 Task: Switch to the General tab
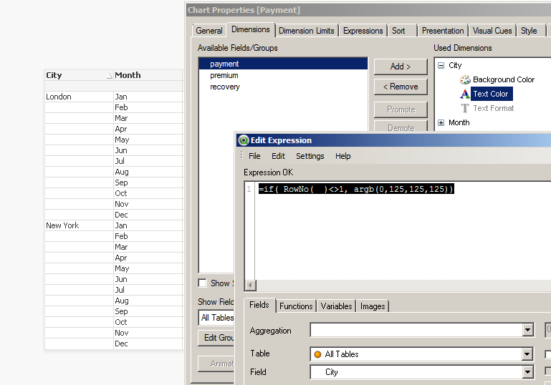[209, 31]
